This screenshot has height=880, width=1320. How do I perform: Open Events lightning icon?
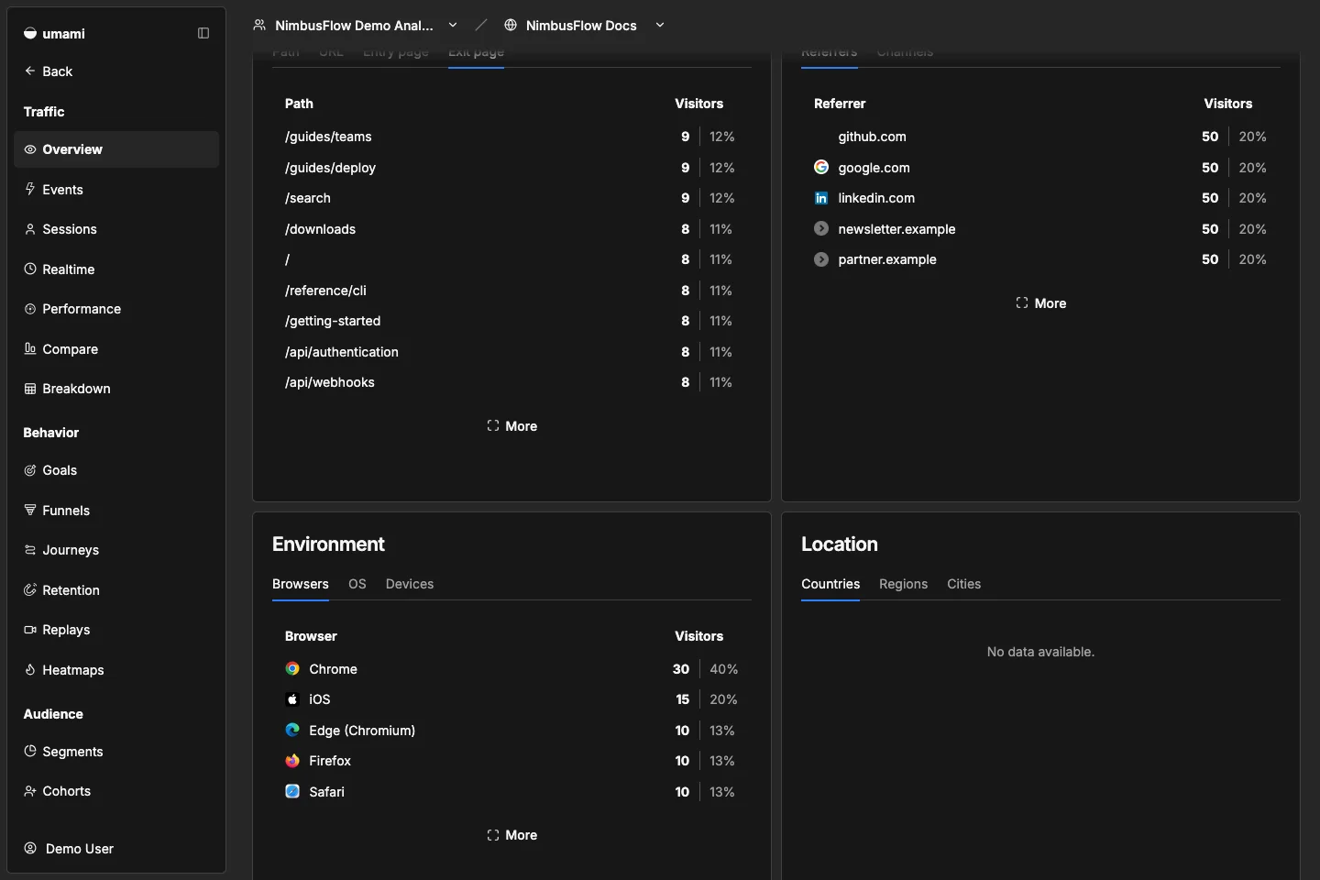click(30, 189)
